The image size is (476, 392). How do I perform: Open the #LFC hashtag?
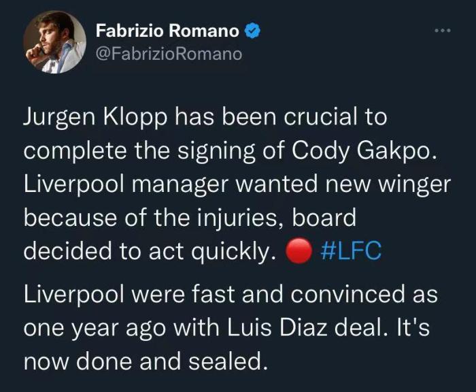pyautogui.click(x=350, y=251)
